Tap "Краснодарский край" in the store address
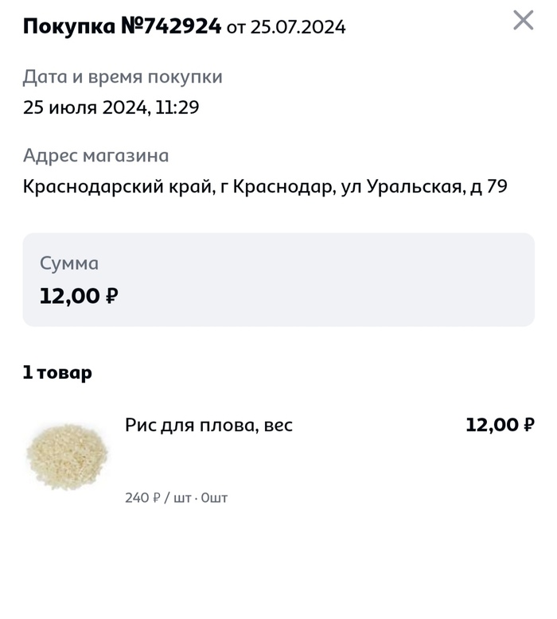The width and height of the screenshot is (557, 619). 115,187
